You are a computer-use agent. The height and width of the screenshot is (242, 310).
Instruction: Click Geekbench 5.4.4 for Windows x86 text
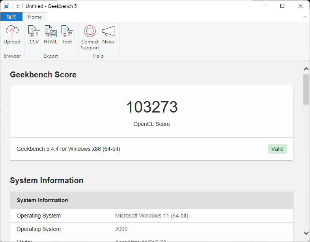(68, 149)
